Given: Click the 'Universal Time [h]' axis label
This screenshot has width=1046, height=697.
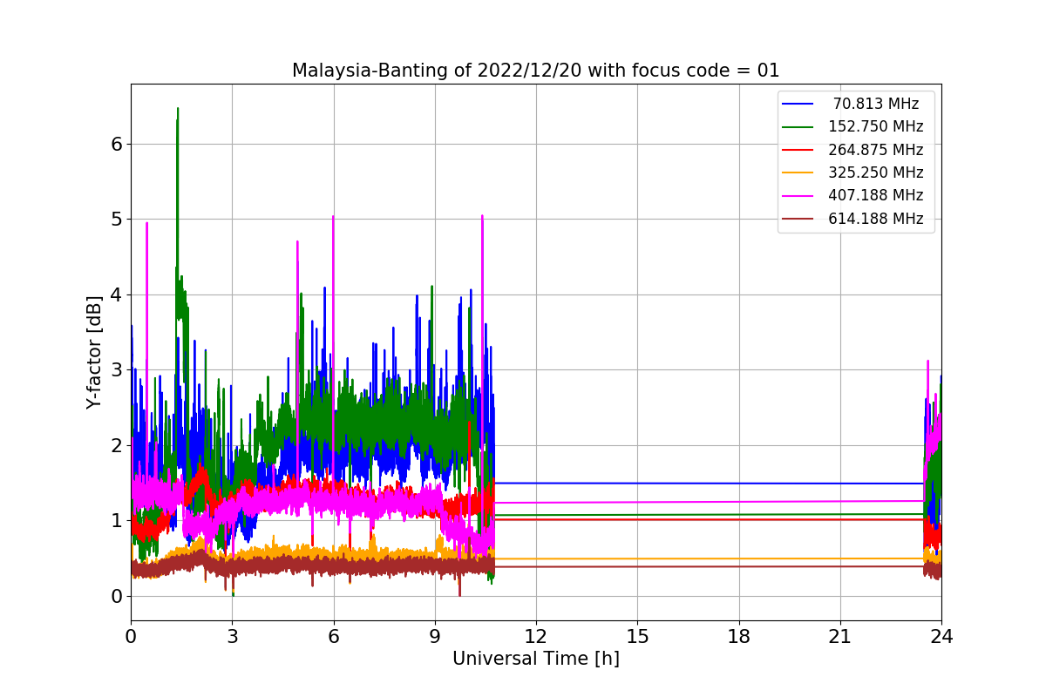Looking at the screenshot, I should [536, 660].
